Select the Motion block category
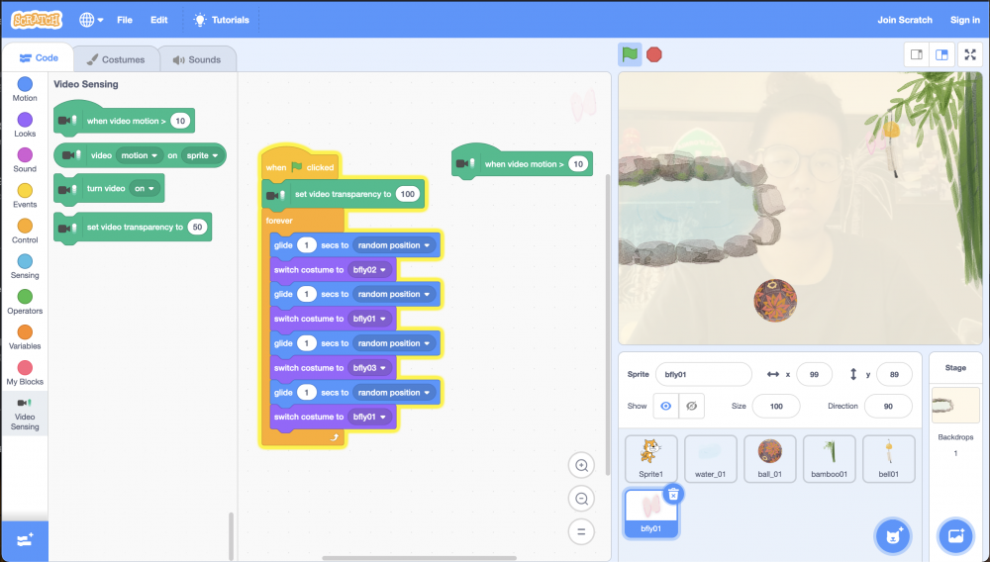Screen dimensions: 990x562 25,89
